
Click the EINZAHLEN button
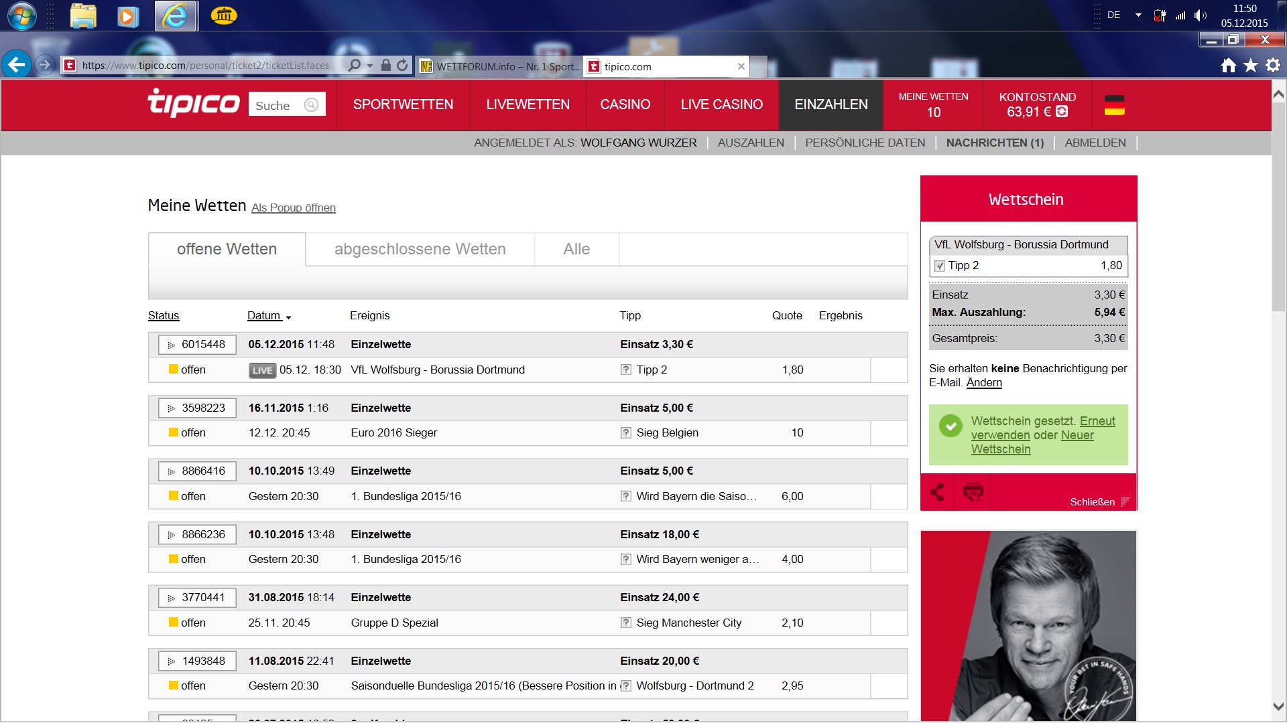click(831, 104)
